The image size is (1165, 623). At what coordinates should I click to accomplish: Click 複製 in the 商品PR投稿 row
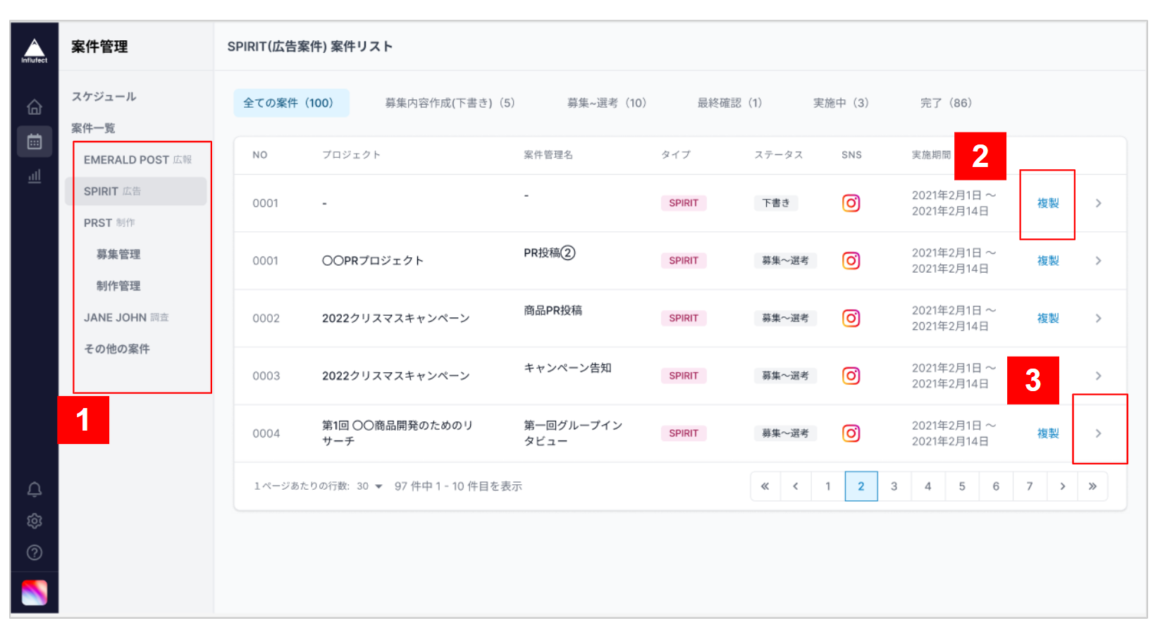coord(1048,318)
